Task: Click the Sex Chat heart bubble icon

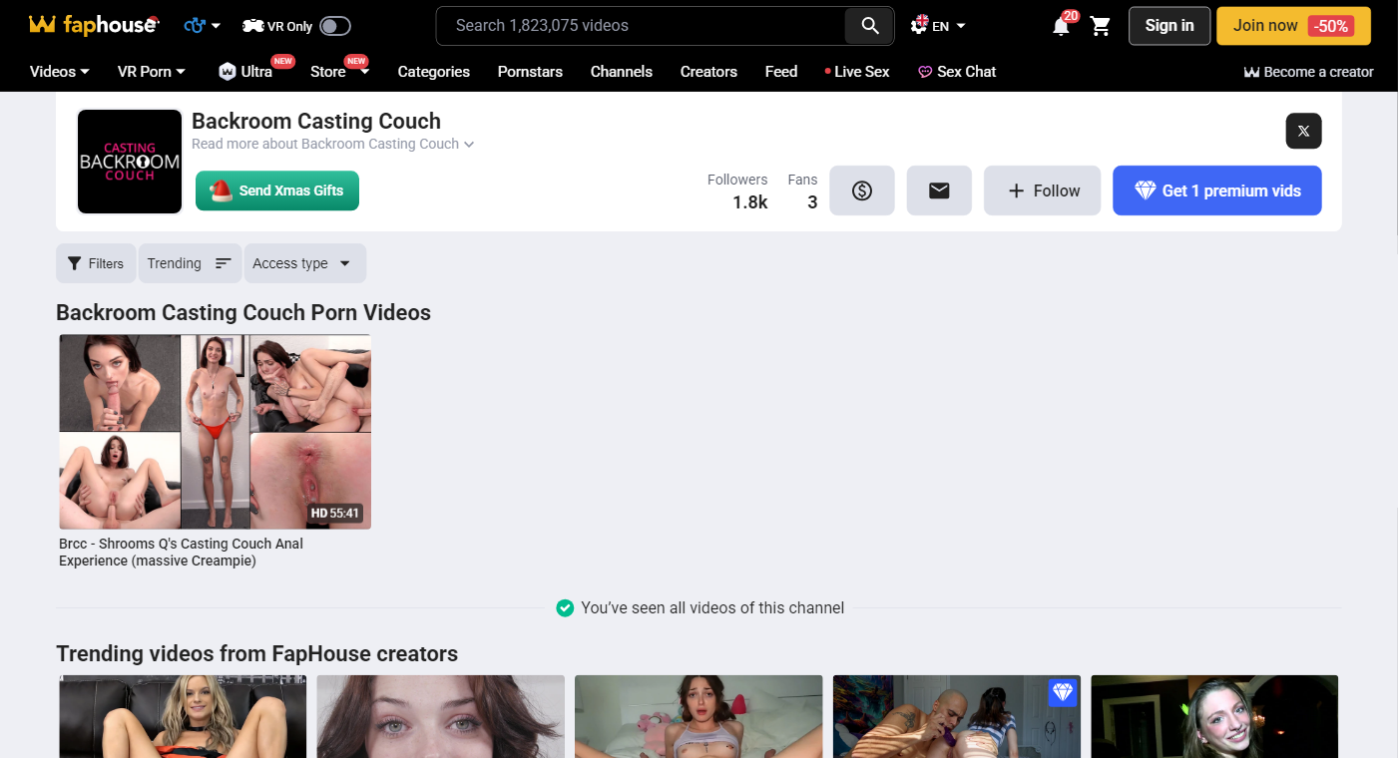Action: coord(925,72)
